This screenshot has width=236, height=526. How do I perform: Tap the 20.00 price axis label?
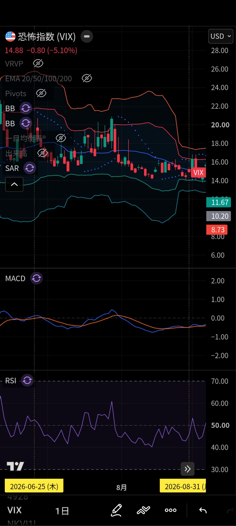tap(220, 125)
